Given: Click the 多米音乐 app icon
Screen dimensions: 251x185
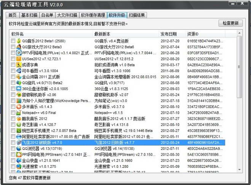Looking at the screenshot, I should coord(19,106).
